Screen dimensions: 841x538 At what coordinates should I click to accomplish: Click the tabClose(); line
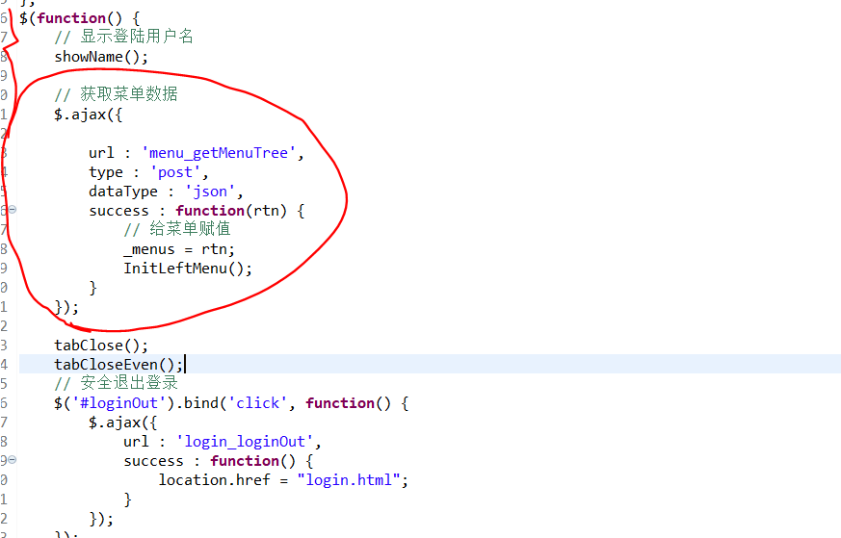coord(101,346)
